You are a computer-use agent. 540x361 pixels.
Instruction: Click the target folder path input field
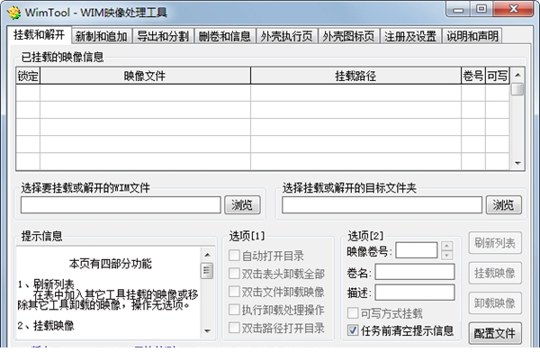382,205
